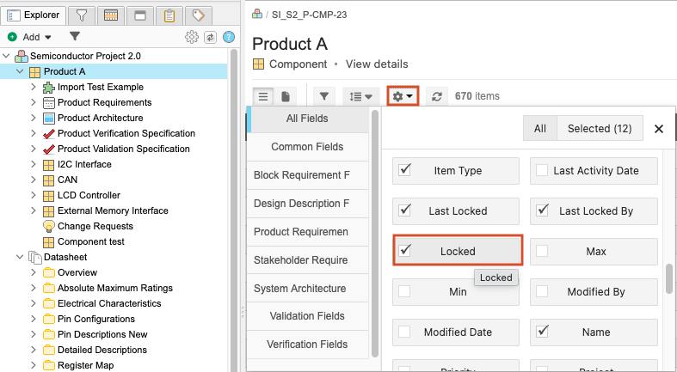Screen dimensions: 677x372
Task: Click the Product Verification Specification checkmark icon
Action: 49,134
